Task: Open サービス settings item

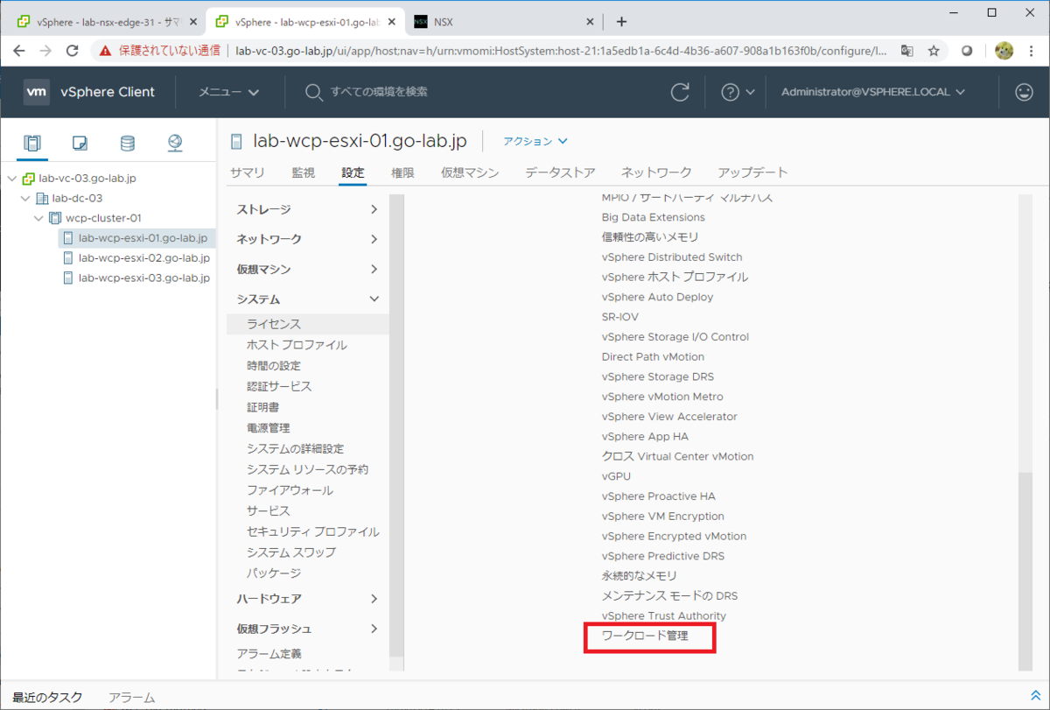Action: 269,510
